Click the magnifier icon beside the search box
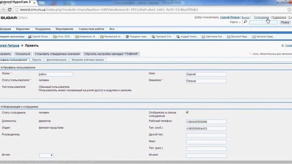Image resolution: width=292 pixels, height=164 pixels. [x=245, y=22]
